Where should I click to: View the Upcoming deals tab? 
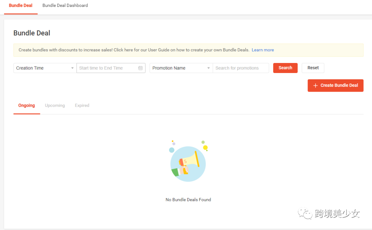click(x=55, y=105)
